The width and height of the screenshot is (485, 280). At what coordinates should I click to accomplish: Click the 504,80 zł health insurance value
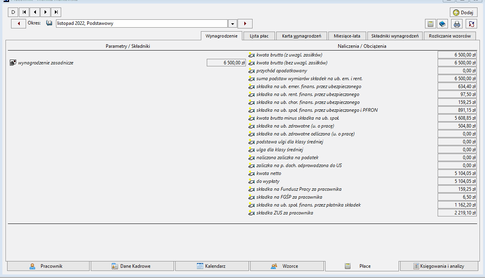457,126
